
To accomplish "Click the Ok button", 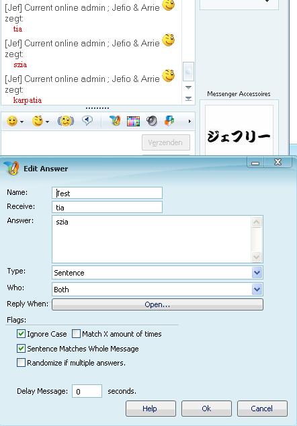I will pyautogui.click(x=206, y=409).
